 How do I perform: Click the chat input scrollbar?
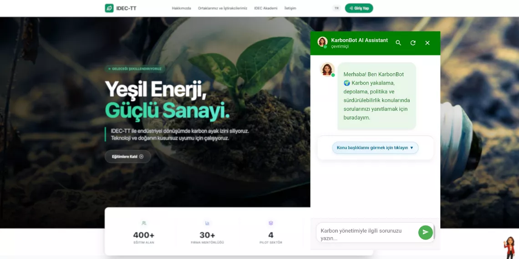pos(434,233)
